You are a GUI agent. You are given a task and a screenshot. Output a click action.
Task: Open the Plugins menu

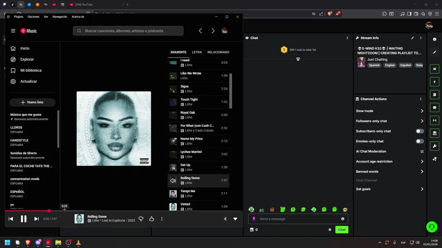click(x=19, y=17)
